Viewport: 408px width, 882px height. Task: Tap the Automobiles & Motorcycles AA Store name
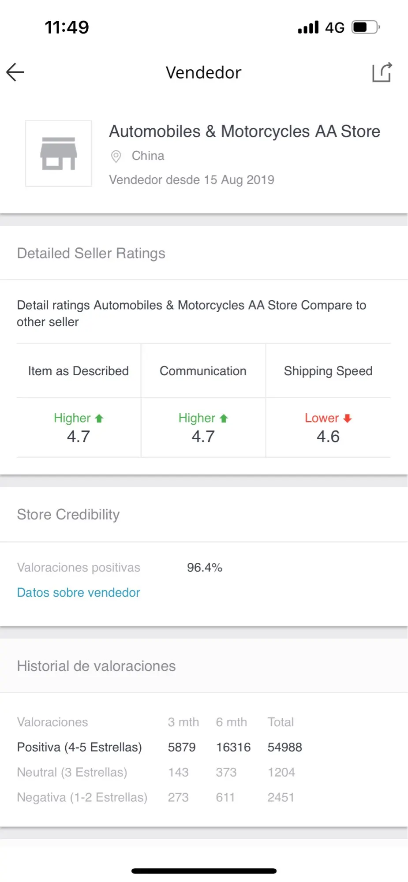(244, 131)
